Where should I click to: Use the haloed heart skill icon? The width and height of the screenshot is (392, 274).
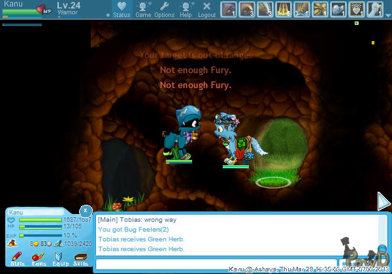pyautogui.click(x=356, y=9)
